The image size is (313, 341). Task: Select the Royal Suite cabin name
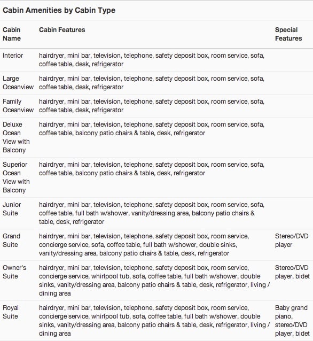coord(11,312)
